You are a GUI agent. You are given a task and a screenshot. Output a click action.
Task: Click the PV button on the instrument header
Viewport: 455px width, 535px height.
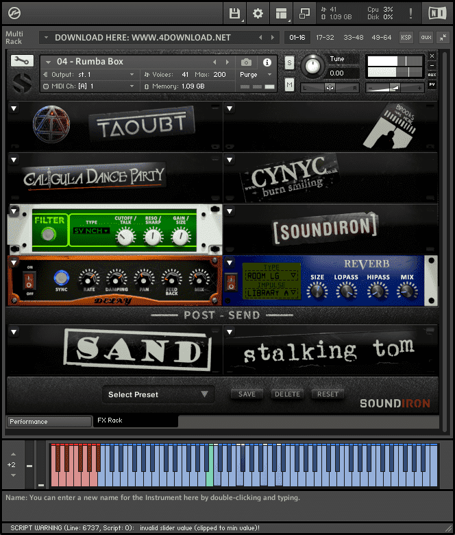click(x=432, y=84)
